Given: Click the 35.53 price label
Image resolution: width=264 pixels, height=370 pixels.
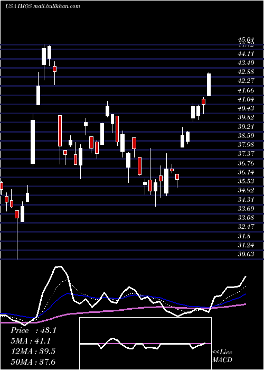Looking at the screenshot, I should click(x=246, y=181).
